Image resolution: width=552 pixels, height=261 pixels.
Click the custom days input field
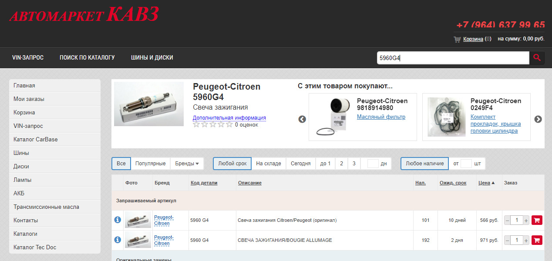[x=373, y=164]
